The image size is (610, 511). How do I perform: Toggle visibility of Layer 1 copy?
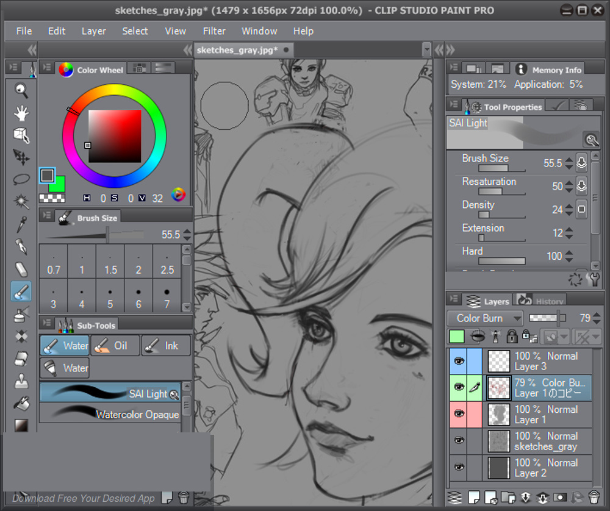coord(459,387)
